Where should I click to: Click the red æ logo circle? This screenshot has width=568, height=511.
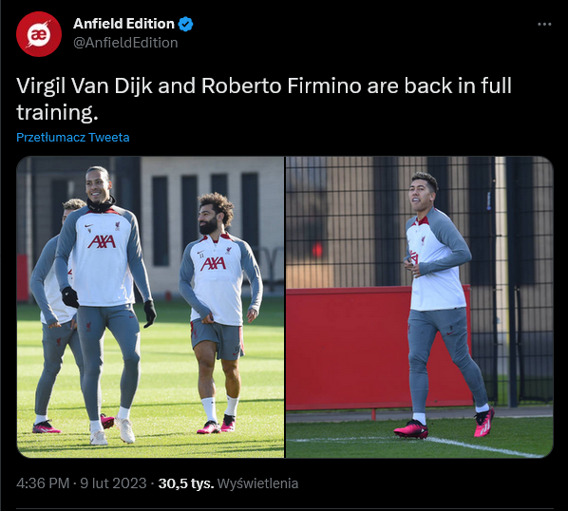[39, 34]
